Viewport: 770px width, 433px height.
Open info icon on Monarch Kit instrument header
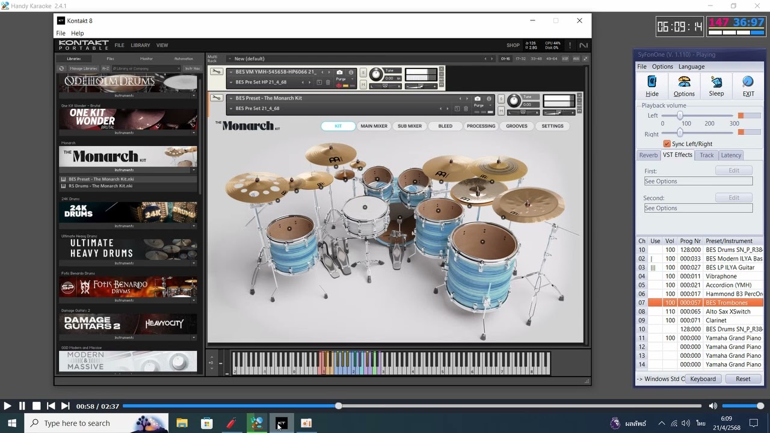488,99
